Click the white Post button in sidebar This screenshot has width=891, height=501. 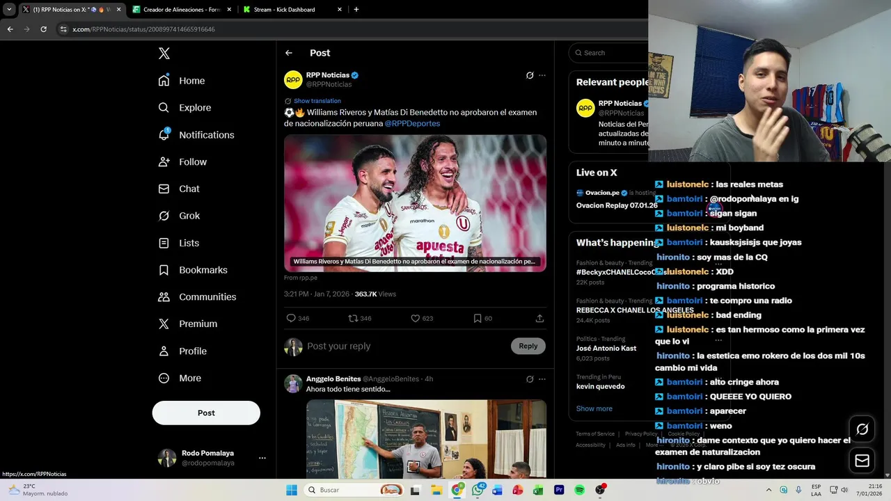(206, 413)
